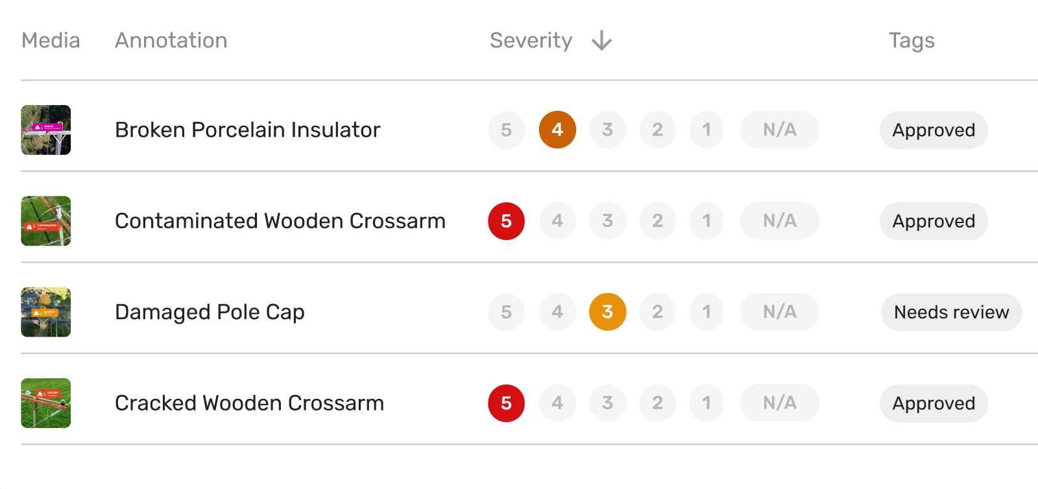
Task: Click the Media column header
Action: [51, 41]
